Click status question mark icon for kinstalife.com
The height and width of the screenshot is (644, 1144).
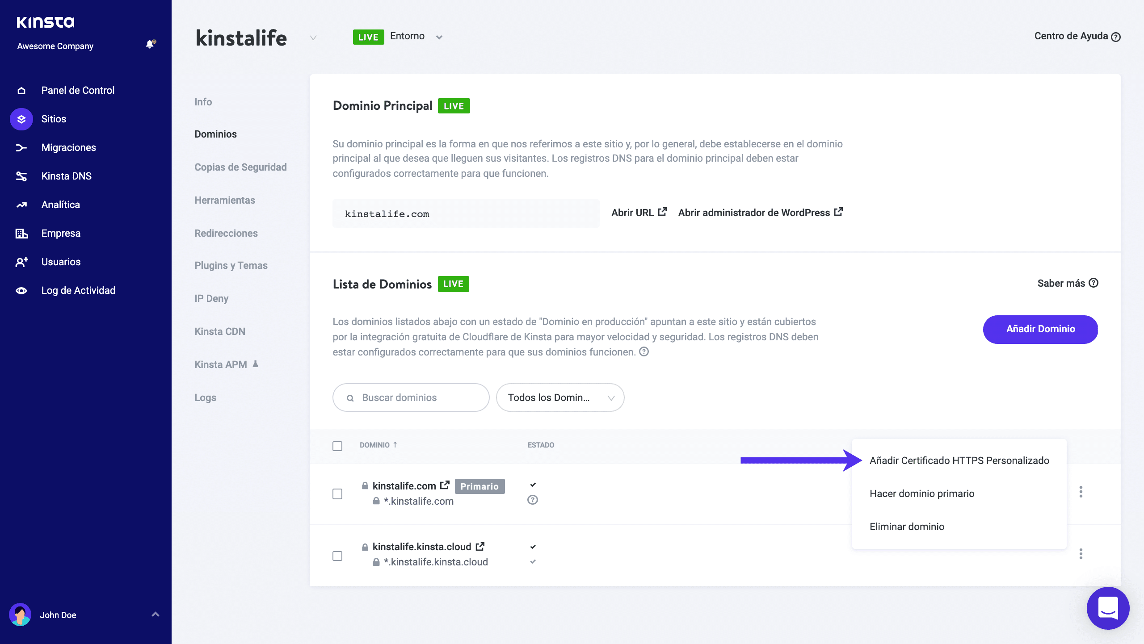pos(532,500)
